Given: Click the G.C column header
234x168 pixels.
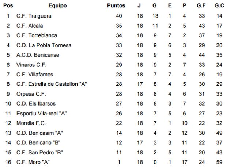Looking at the screenshot, I should pos(219,5).
